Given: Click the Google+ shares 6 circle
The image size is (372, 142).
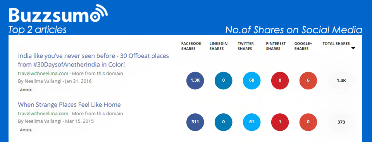Looking at the screenshot, I should [308, 80].
